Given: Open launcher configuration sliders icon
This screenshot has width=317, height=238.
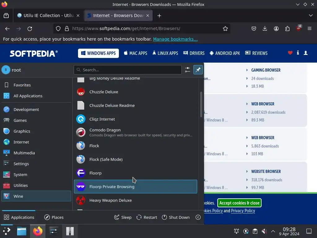Looking at the screenshot, I should click(187, 70).
